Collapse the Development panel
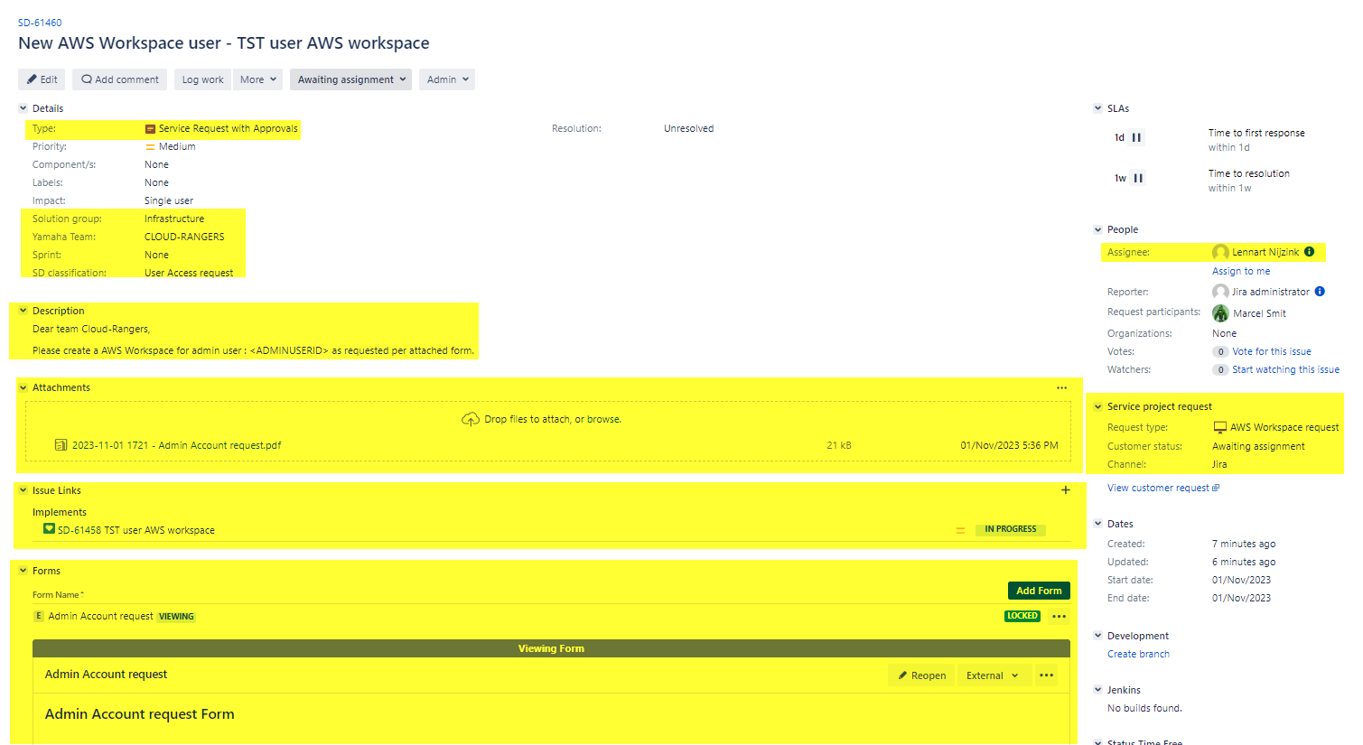The height and width of the screenshot is (745, 1363). pos(1098,636)
